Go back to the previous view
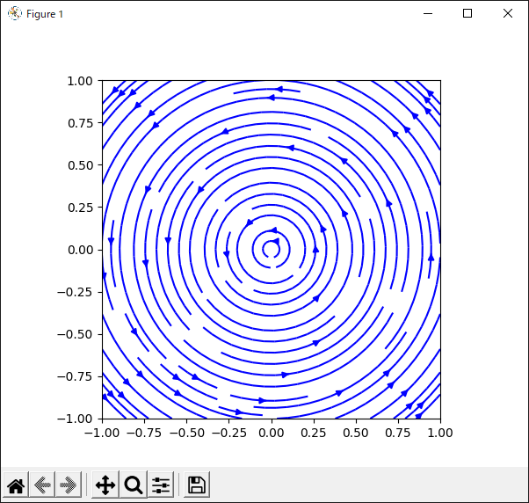Viewport: 529px width, 503px height. click(x=41, y=485)
